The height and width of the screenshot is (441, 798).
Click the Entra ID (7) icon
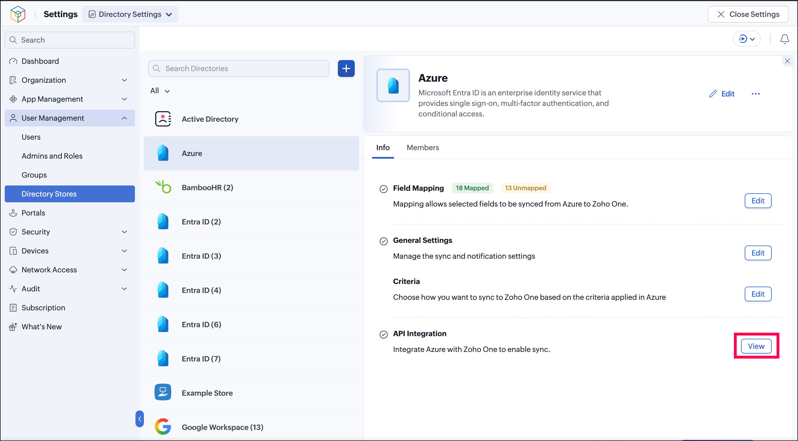[x=163, y=359]
